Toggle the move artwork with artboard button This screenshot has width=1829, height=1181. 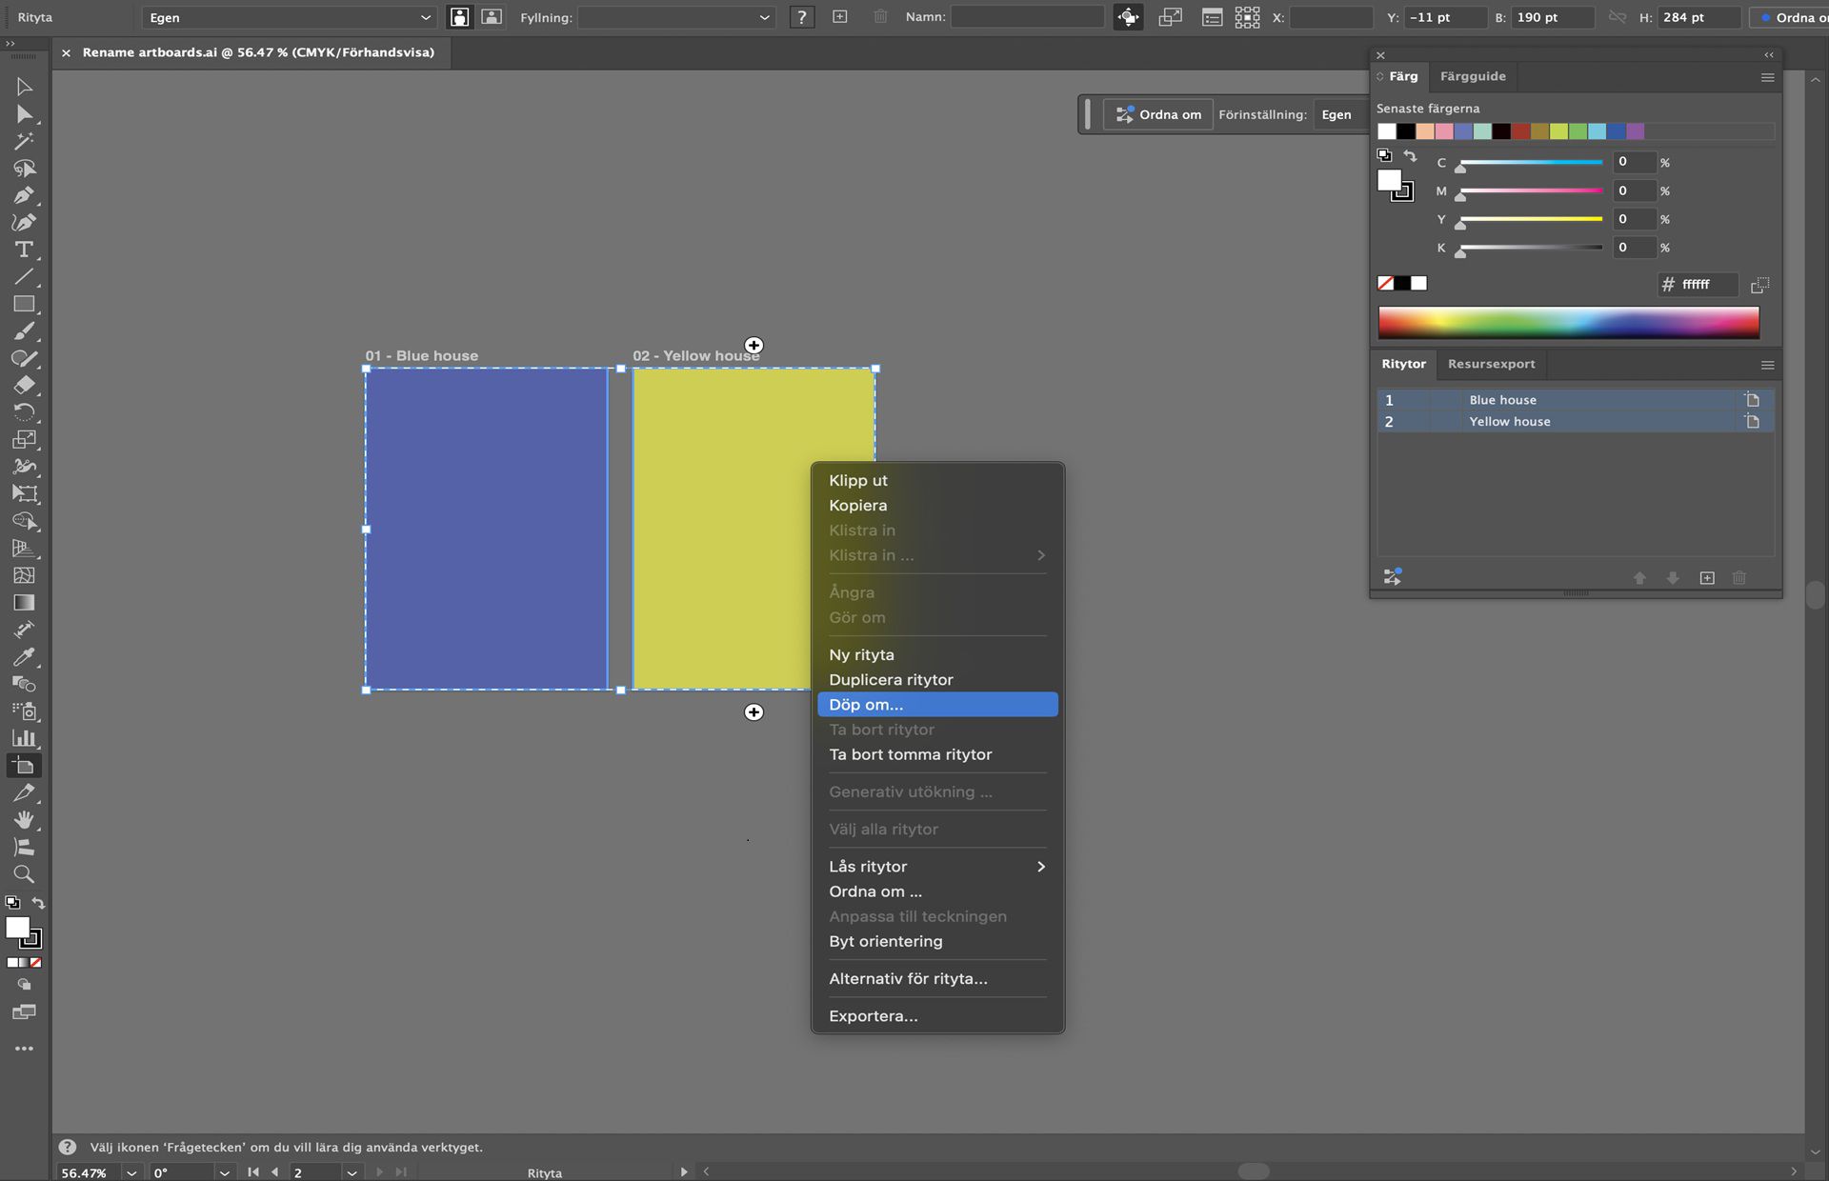pos(1128,17)
